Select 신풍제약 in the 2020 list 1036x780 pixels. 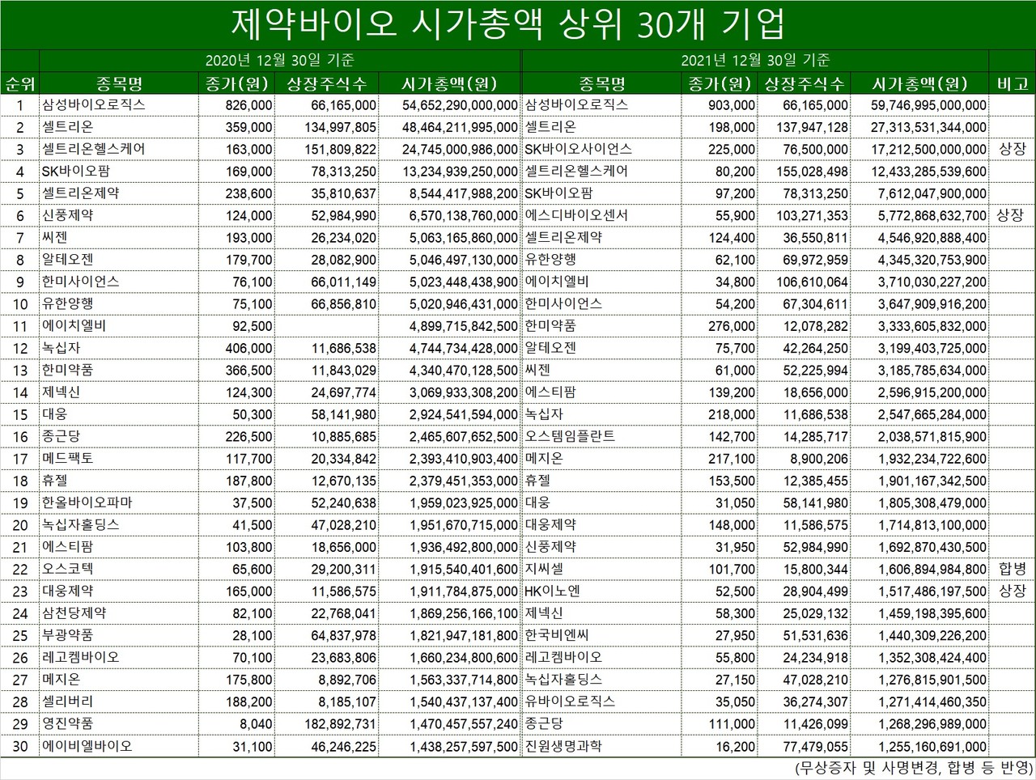pyautogui.click(x=67, y=215)
